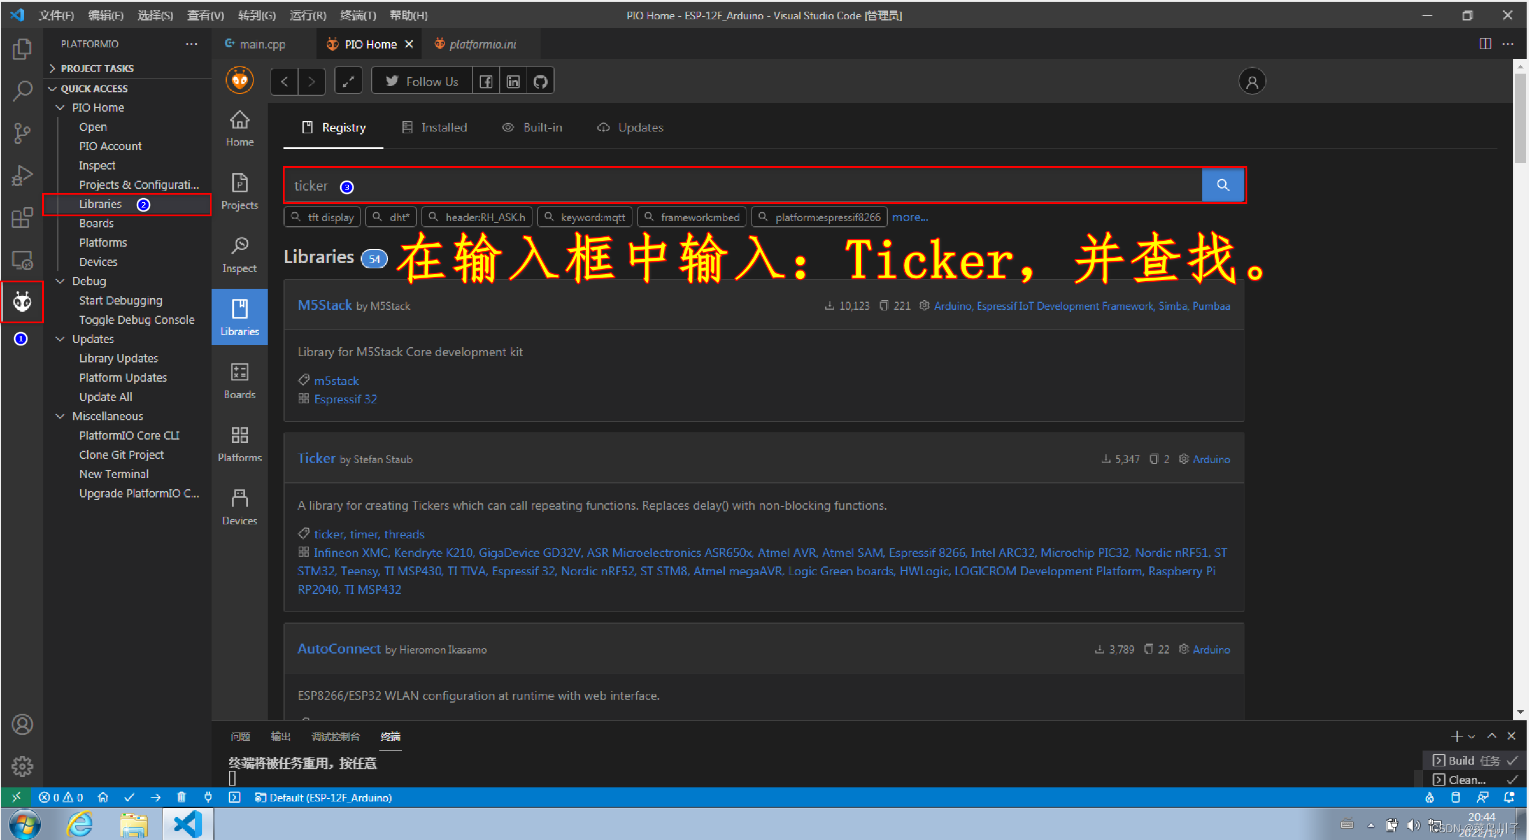
Task: Click the blue search magnifier button
Action: click(x=1222, y=185)
